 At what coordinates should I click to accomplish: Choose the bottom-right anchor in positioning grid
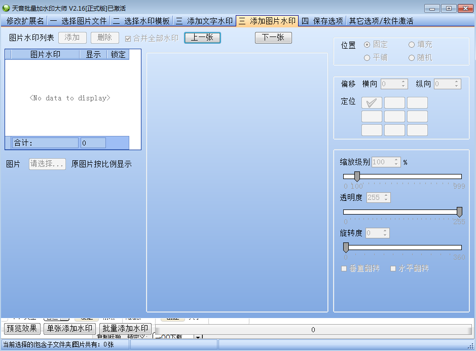coord(417,130)
